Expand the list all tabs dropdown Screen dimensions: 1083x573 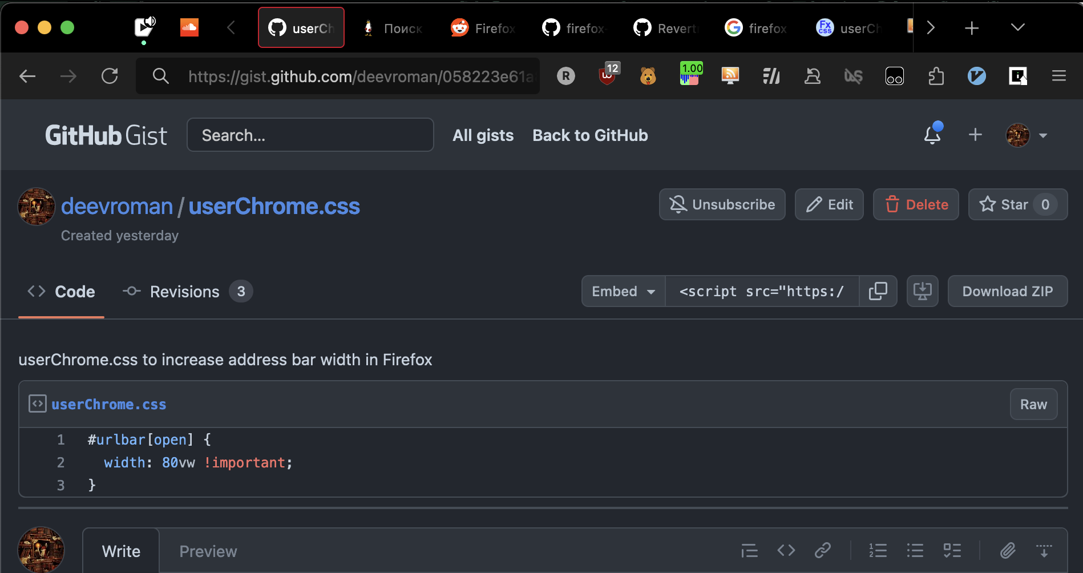[1017, 27]
